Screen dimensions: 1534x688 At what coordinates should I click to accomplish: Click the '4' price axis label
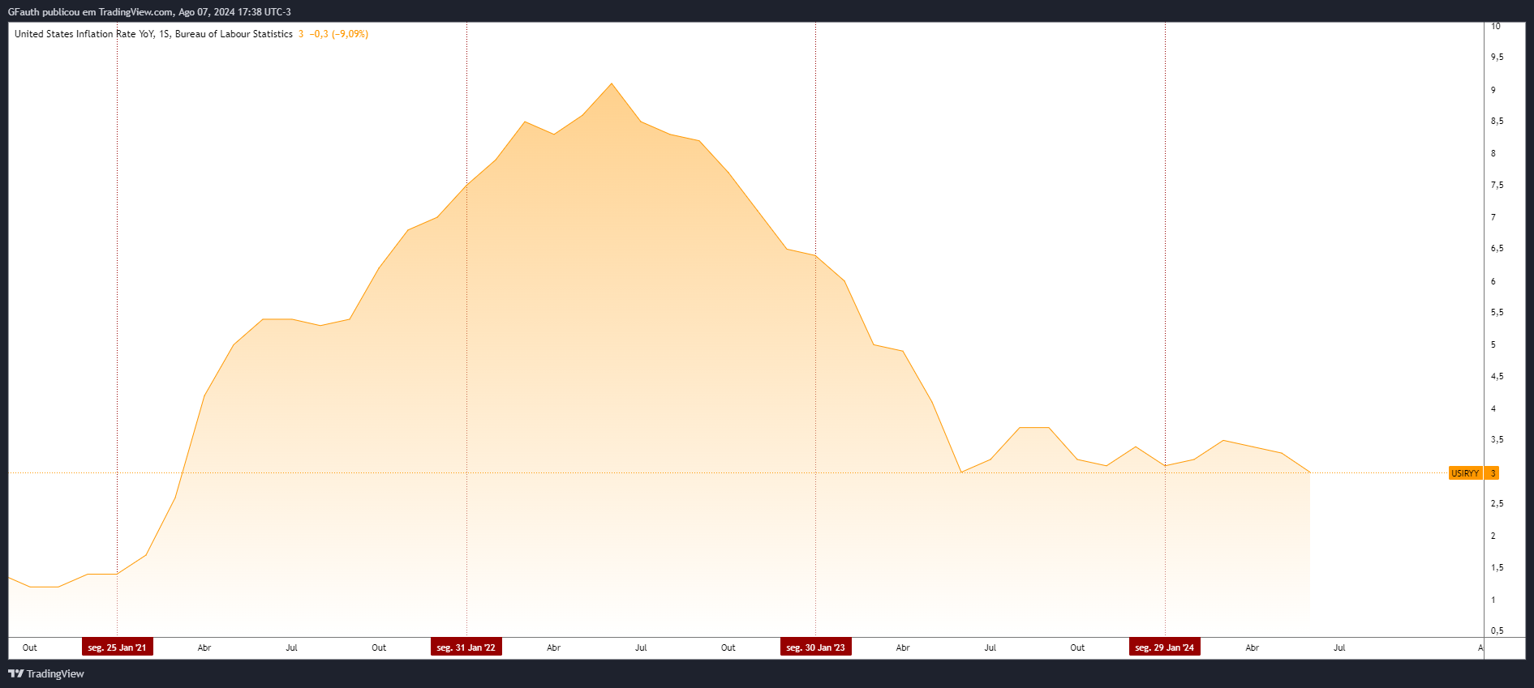click(x=1493, y=408)
